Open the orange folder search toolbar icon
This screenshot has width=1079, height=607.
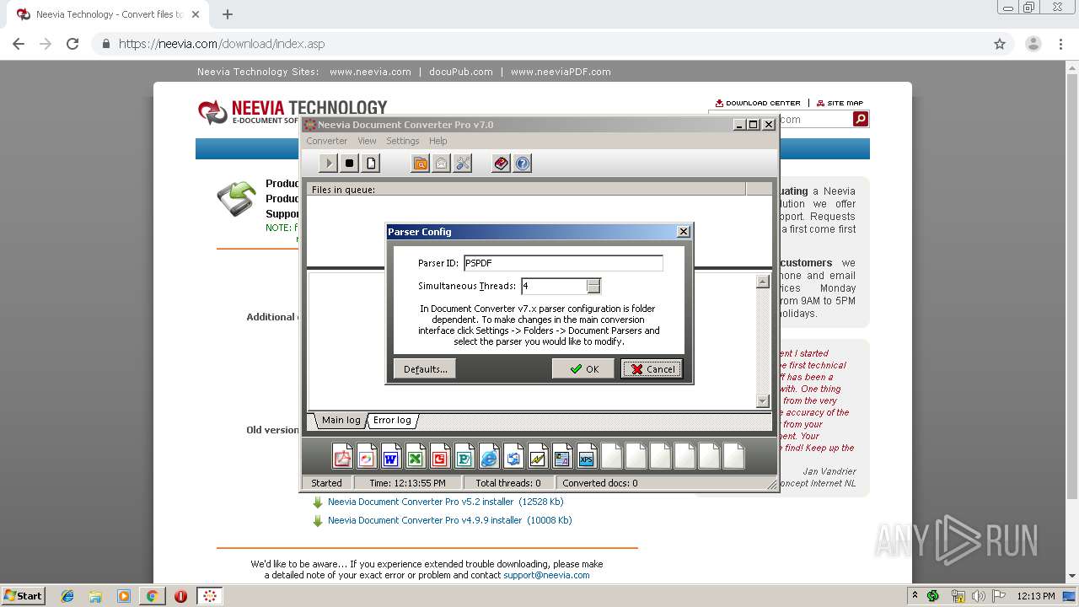click(420, 164)
